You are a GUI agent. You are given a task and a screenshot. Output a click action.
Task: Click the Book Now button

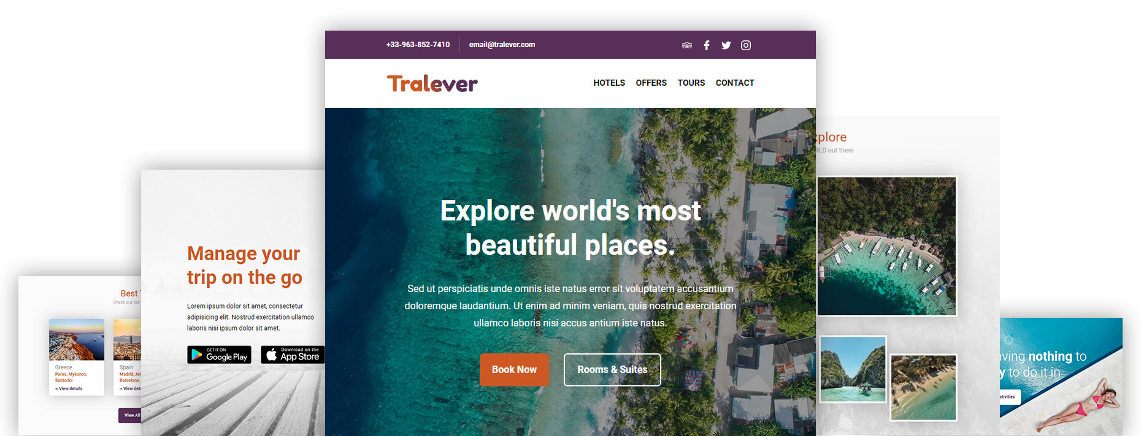click(x=514, y=370)
